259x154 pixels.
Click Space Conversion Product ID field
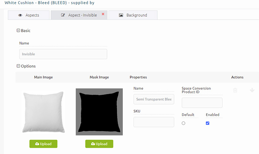coord(202,103)
